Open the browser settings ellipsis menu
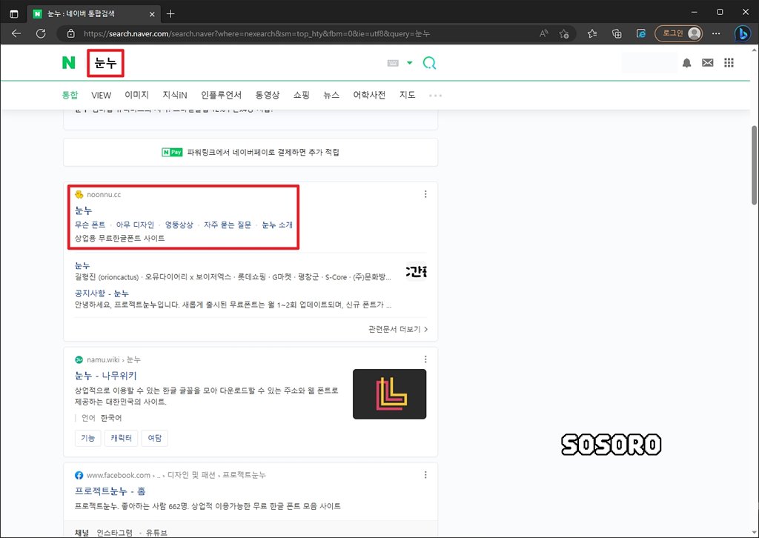 click(x=716, y=33)
